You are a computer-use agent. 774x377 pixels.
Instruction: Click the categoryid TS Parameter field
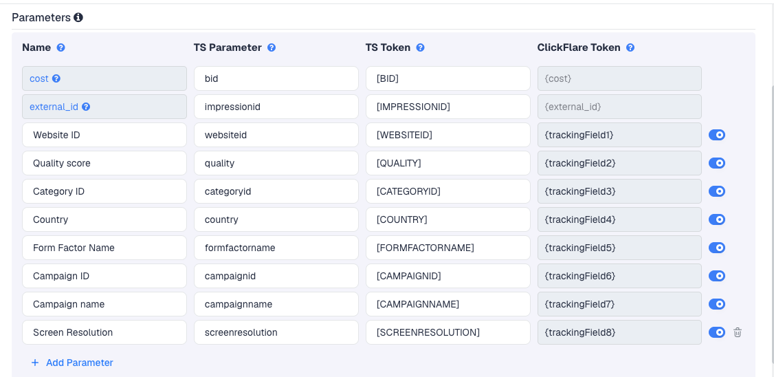pyautogui.click(x=276, y=191)
